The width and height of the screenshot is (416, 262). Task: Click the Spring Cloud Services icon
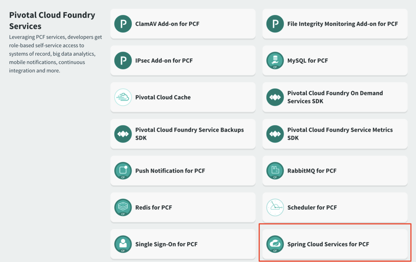point(275,245)
